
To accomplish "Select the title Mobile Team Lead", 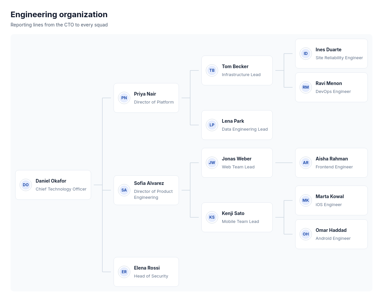I will click(240, 222).
